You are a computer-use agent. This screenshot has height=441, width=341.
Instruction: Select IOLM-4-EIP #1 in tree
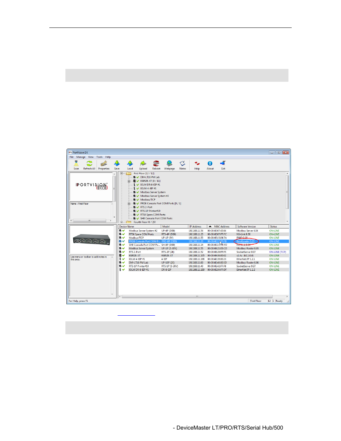coord(148,189)
